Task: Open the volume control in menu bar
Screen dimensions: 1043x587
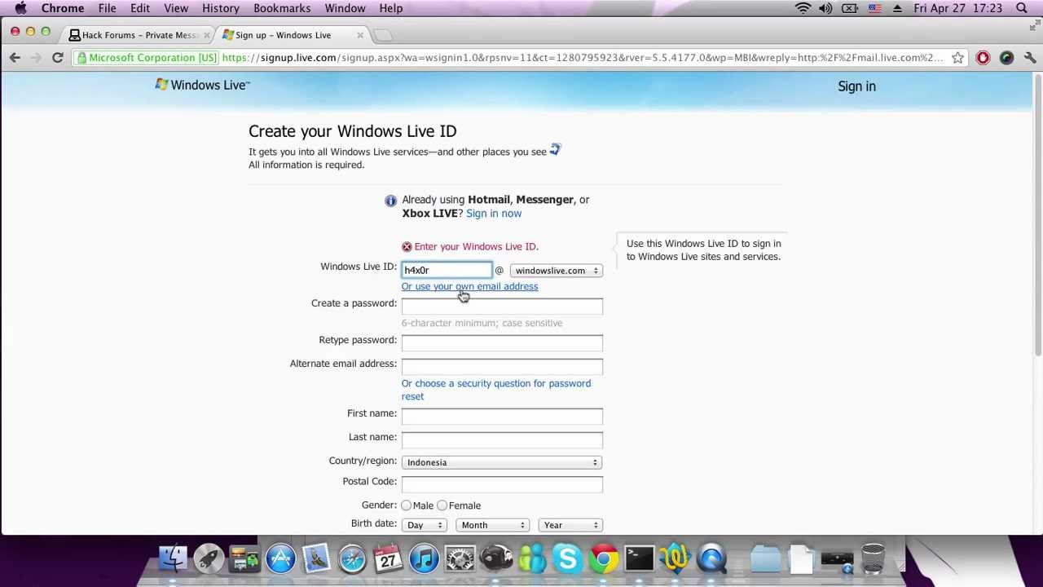Action: (825, 8)
